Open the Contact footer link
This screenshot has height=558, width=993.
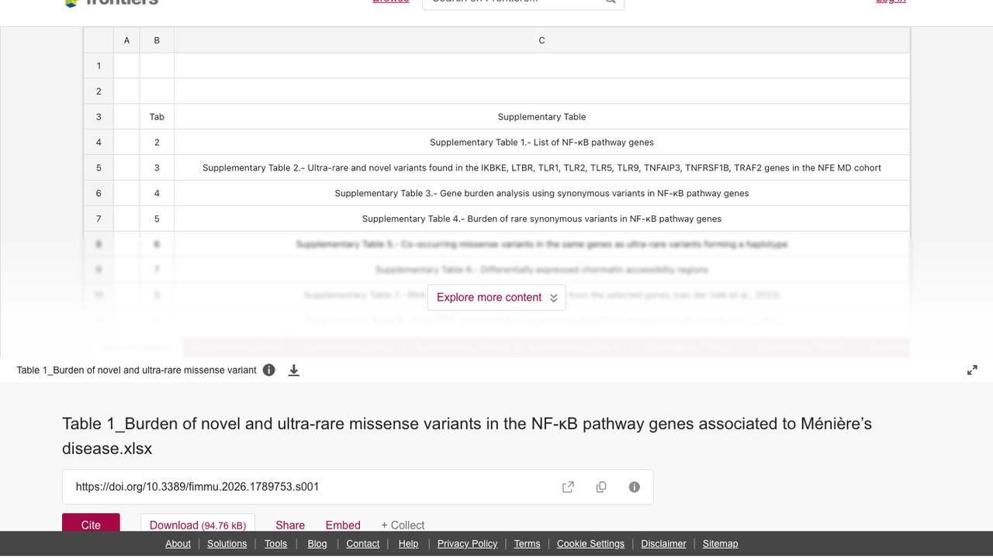coord(363,543)
